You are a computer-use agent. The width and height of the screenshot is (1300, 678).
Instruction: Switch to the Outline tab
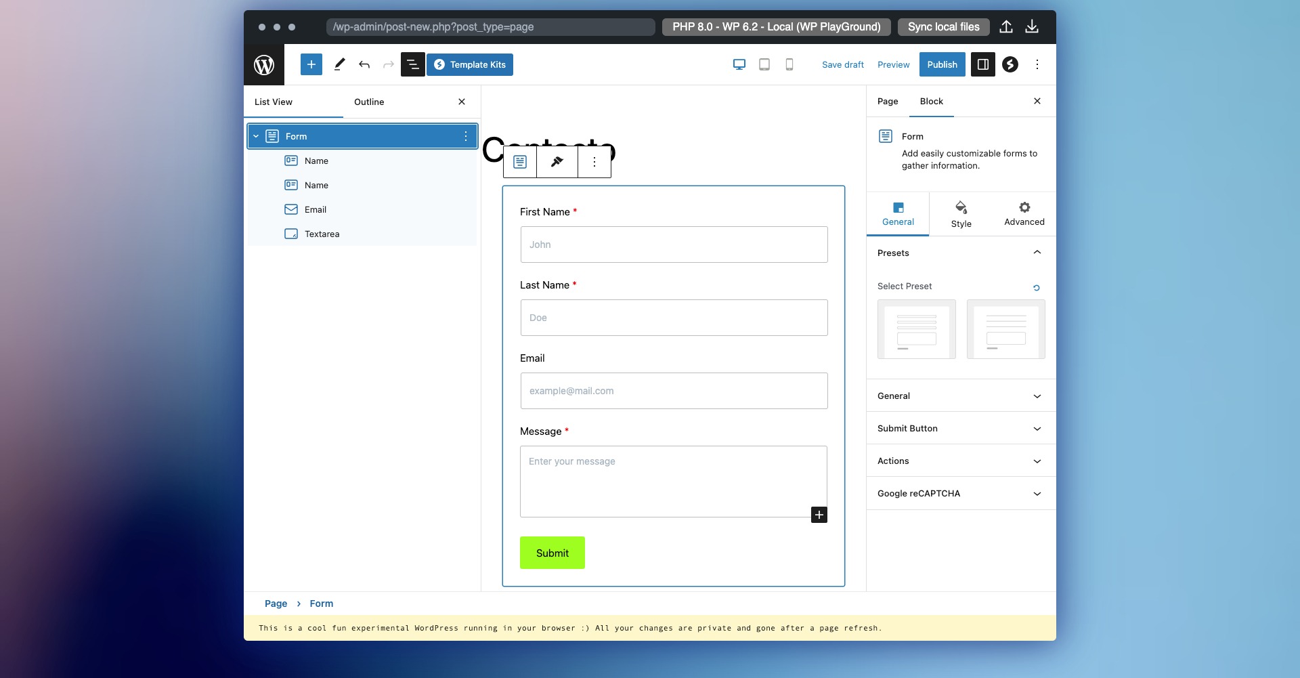(369, 102)
